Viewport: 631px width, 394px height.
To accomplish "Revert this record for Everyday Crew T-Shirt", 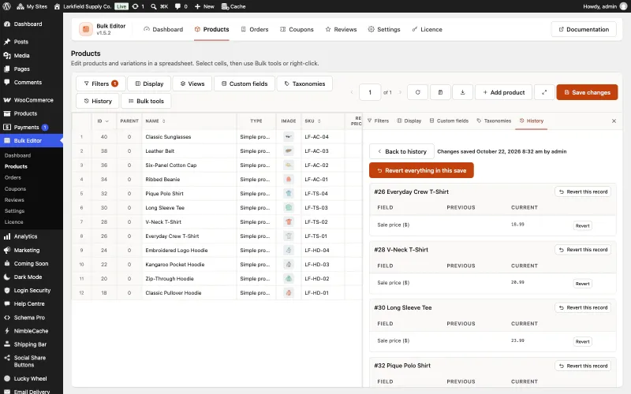I will (x=583, y=191).
